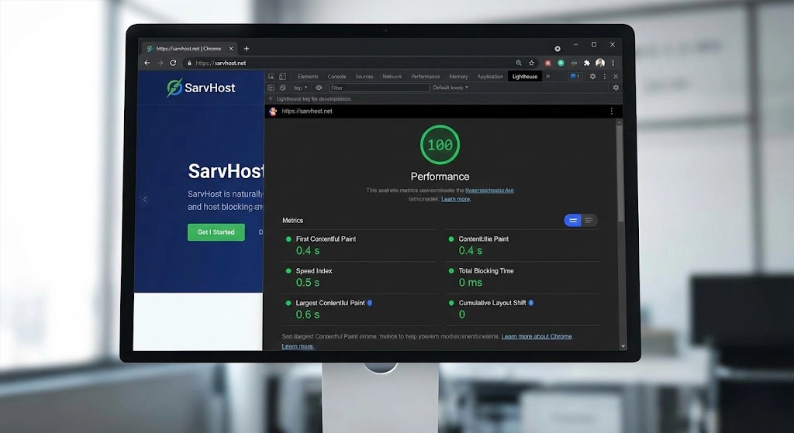
Task: Open a new browser tab with plus
Action: point(247,49)
